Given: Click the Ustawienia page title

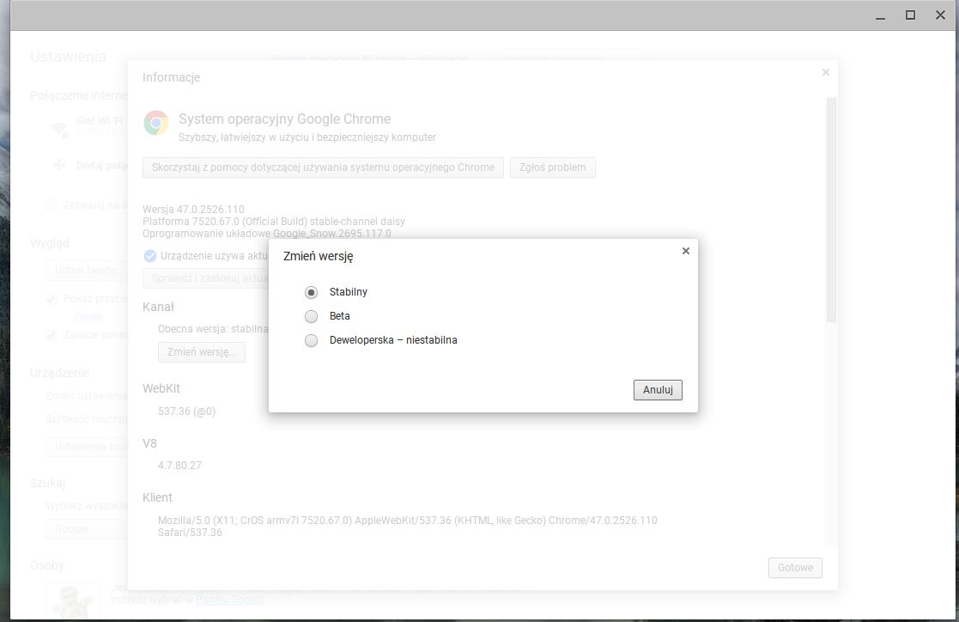Looking at the screenshot, I should [x=68, y=57].
